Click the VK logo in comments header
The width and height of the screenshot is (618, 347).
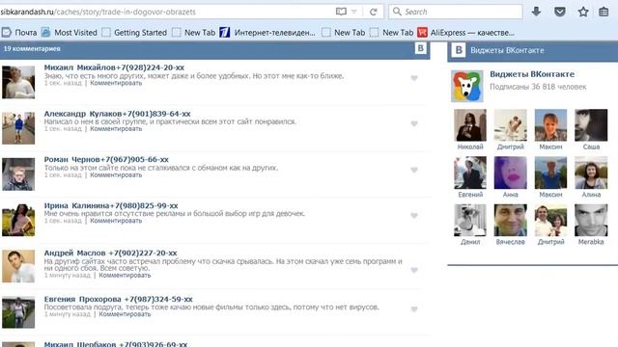[421, 48]
